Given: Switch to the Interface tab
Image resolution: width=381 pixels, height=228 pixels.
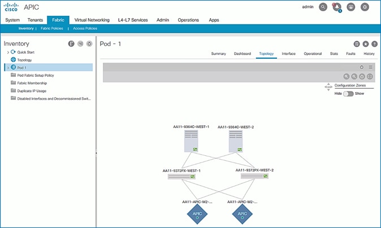Looking at the screenshot, I should pos(289,54).
